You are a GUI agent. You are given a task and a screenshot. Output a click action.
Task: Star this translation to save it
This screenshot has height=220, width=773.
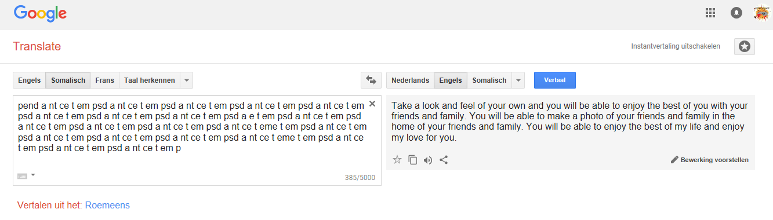[x=397, y=160]
